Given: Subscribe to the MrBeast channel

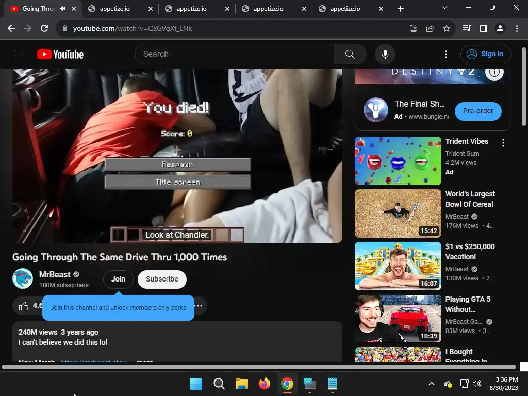Looking at the screenshot, I should [162, 279].
